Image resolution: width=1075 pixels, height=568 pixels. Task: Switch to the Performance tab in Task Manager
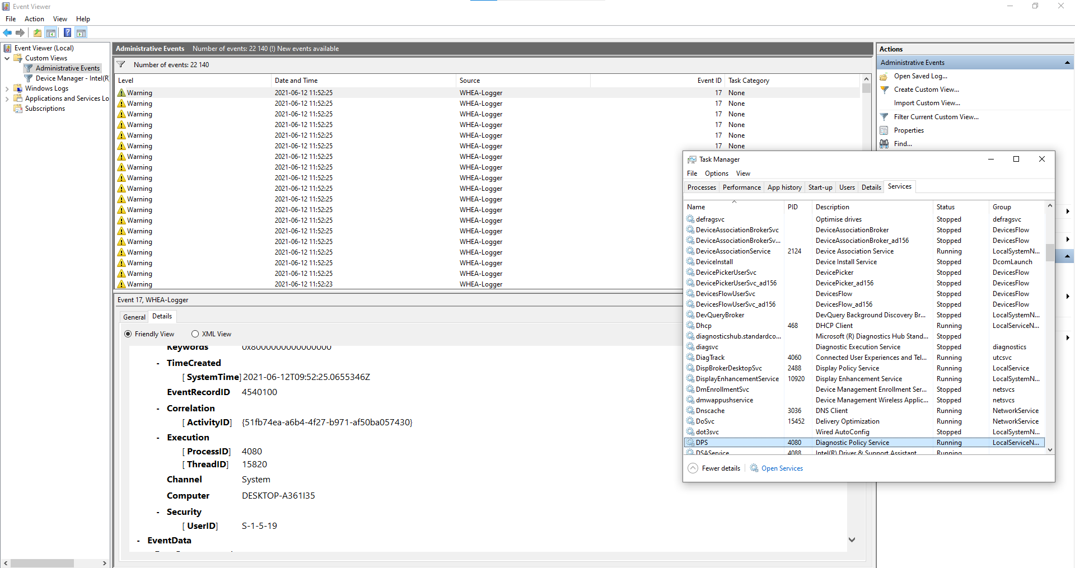click(x=741, y=187)
